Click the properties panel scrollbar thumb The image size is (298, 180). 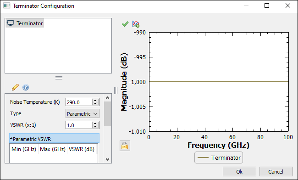107,114
